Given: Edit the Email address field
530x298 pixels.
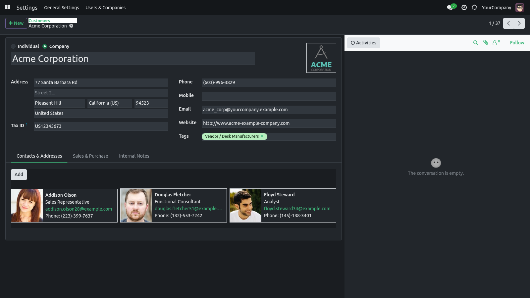Looking at the screenshot, I should (269, 110).
